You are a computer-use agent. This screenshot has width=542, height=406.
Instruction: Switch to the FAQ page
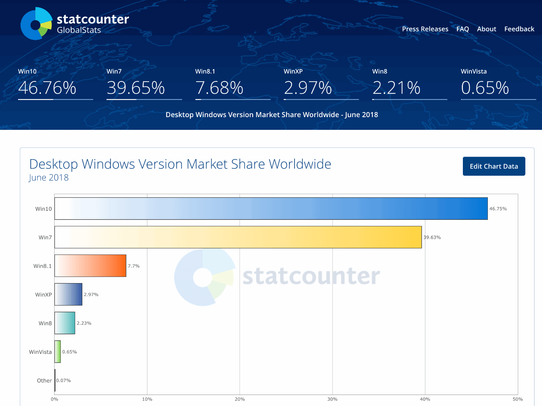point(463,29)
